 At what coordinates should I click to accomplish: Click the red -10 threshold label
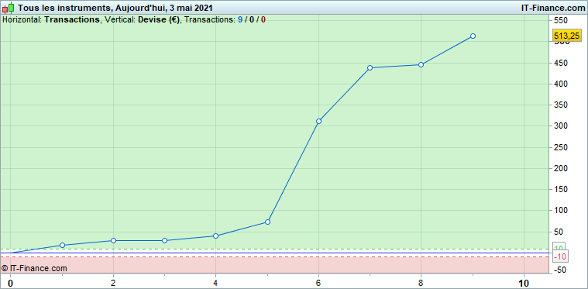pyautogui.click(x=561, y=256)
